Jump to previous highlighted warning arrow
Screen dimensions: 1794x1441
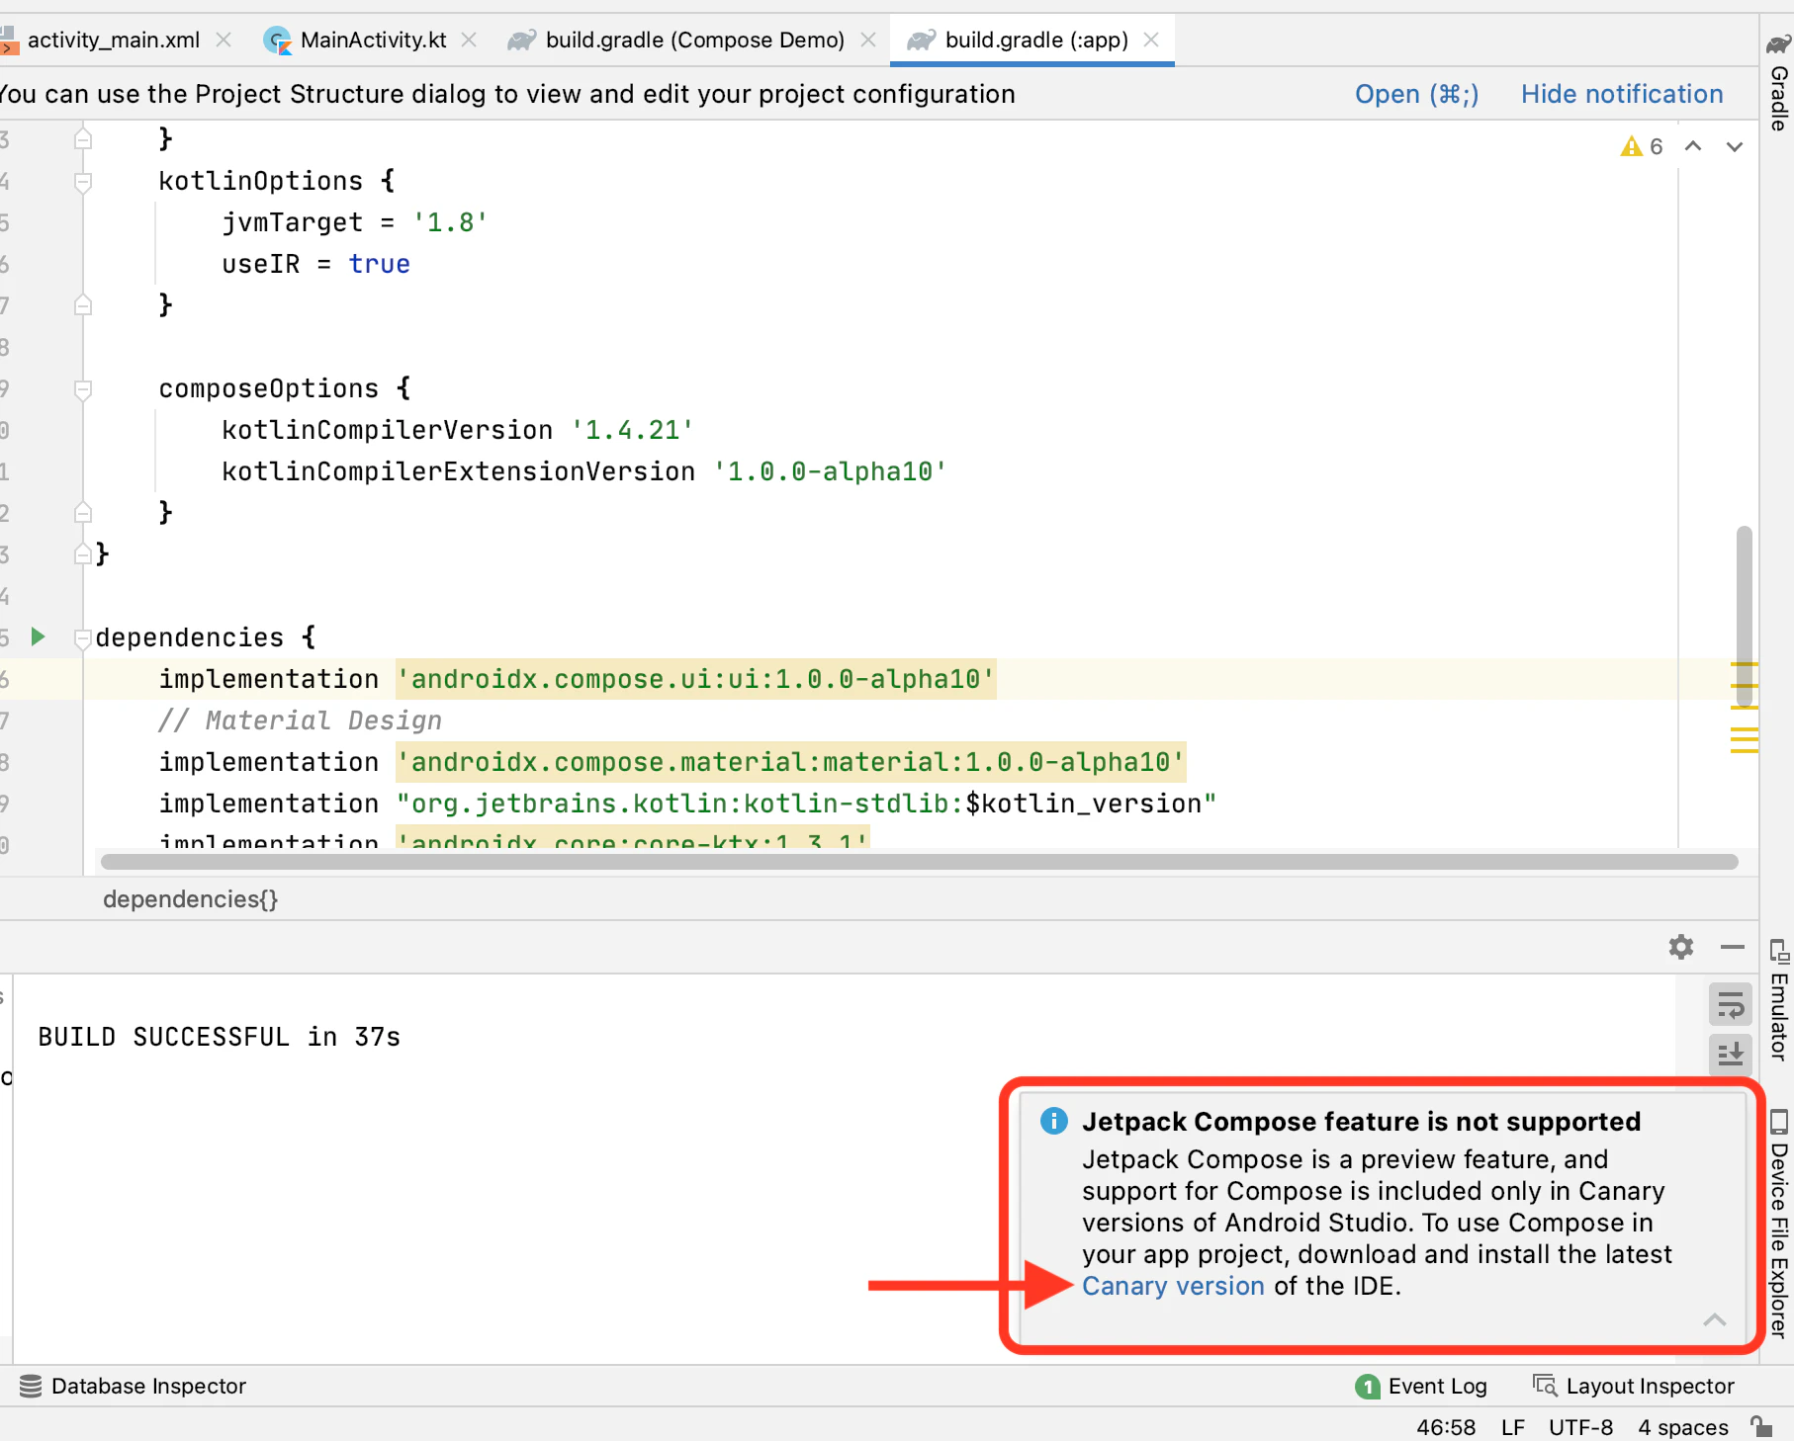point(1693,146)
